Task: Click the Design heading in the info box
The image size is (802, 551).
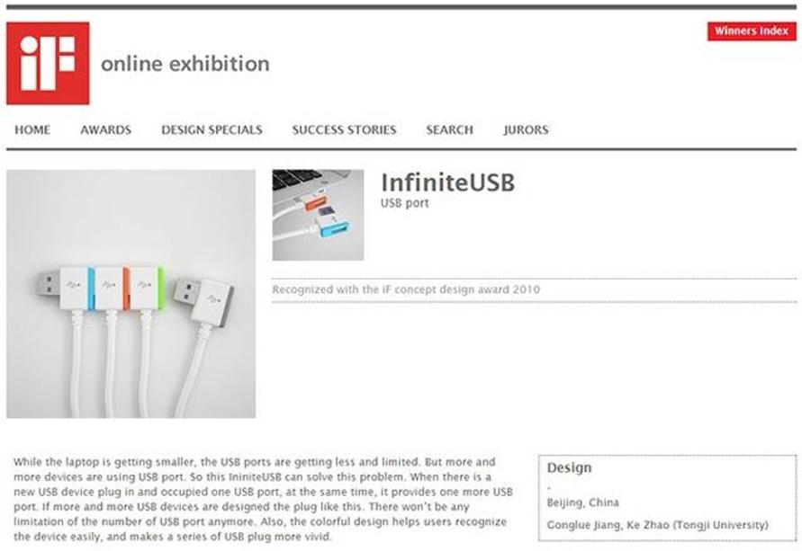Action: tap(569, 467)
